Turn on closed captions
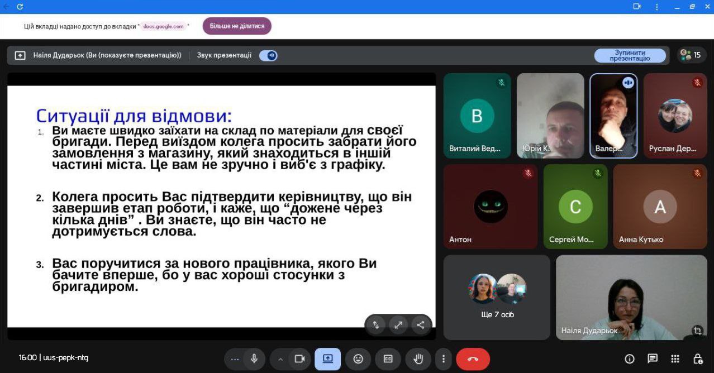The width and height of the screenshot is (714, 373). (388, 359)
